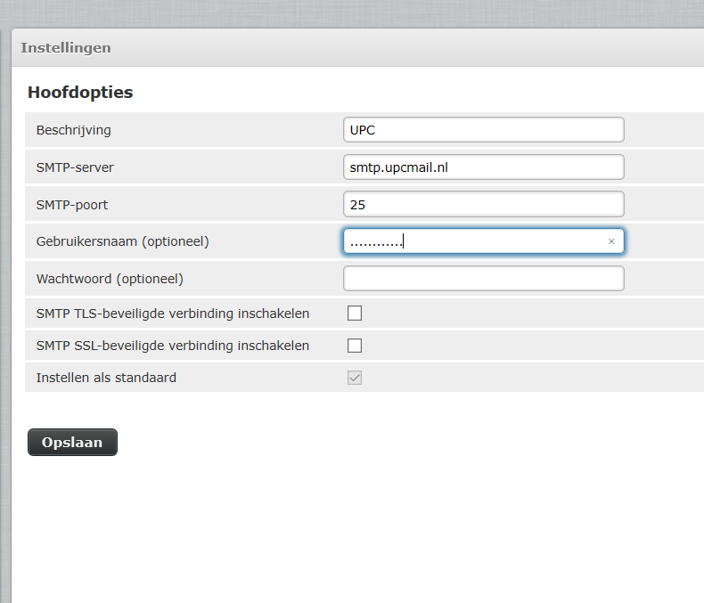Image resolution: width=704 pixels, height=603 pixels.
Task: Clear the Gebruikersnaam field with the x icon
Action: click(x=611, y=241)
